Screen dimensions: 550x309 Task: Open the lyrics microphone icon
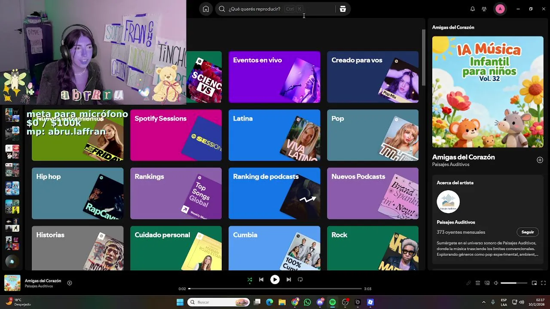469,283
